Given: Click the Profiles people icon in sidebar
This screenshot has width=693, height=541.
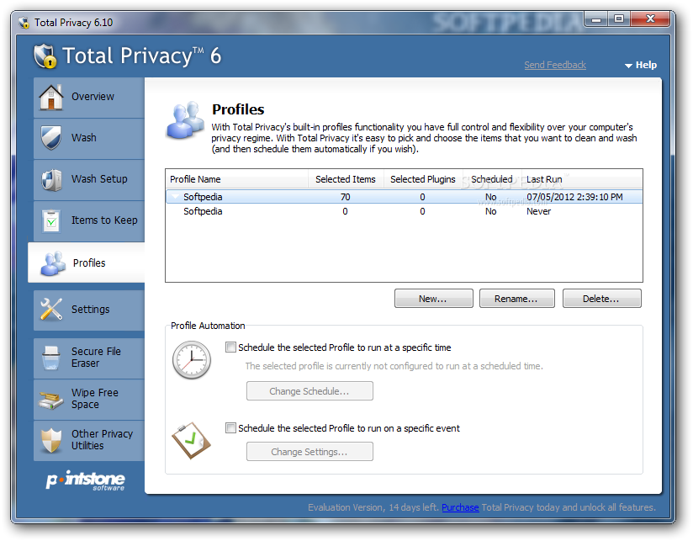Looking at the screenshot, I should pyautogui.click(x=53, y=263).
